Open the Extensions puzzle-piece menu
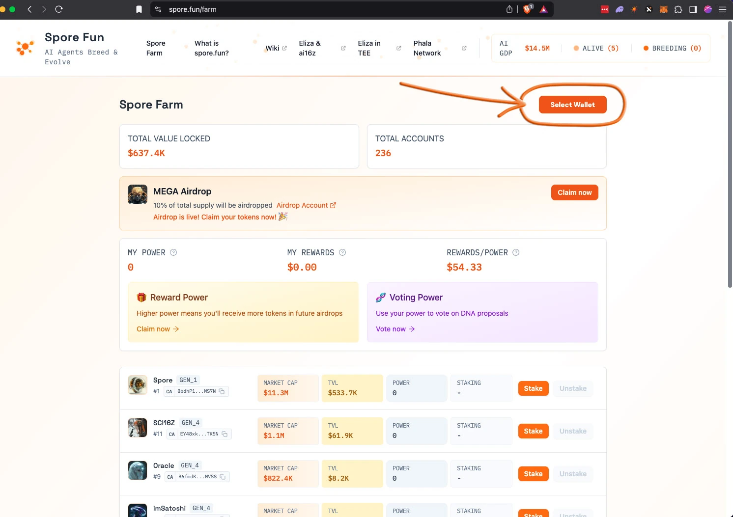The width and height of the screenshot is (733, 517). point(678,9)
